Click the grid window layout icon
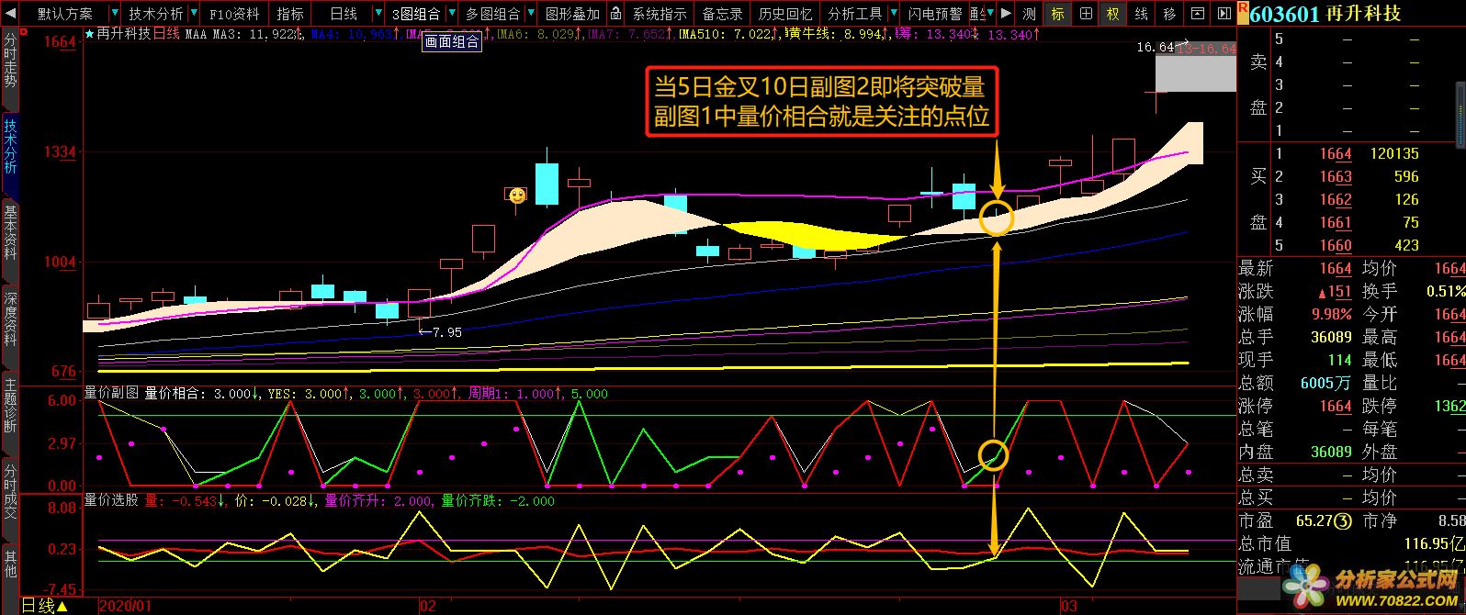 (x=1086, y=14)
